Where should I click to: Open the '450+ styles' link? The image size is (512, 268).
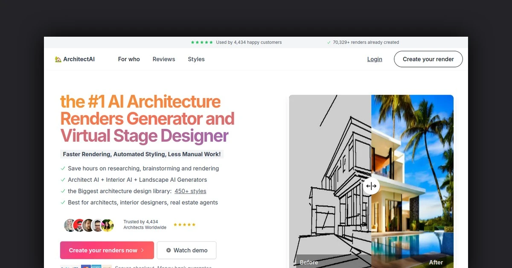coord(190,191)
